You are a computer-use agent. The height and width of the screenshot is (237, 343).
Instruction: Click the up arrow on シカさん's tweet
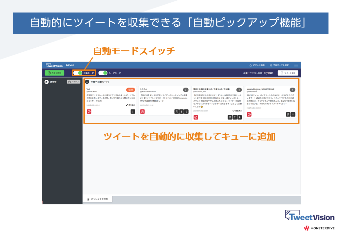pyautogui.click(x=182, y=111)
